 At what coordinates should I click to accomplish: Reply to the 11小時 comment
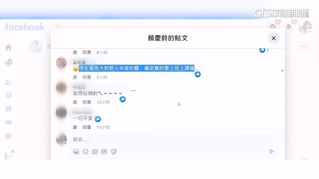[87, 127]
